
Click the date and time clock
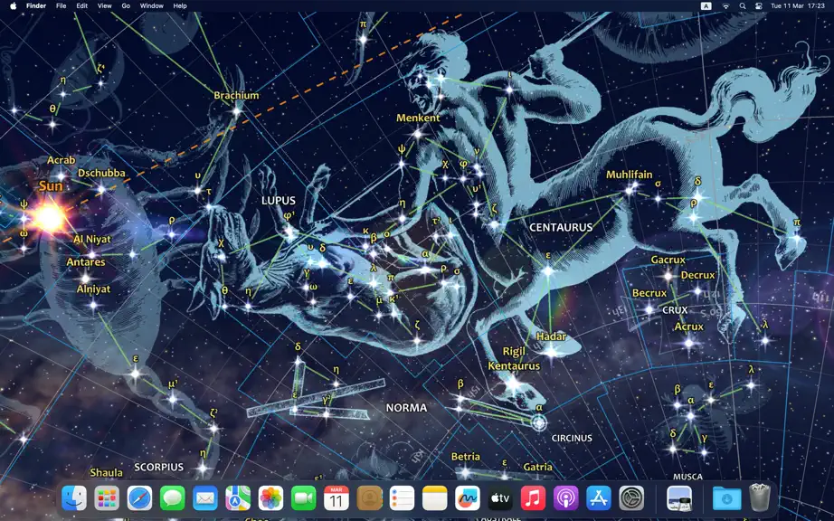coord(797,5)
